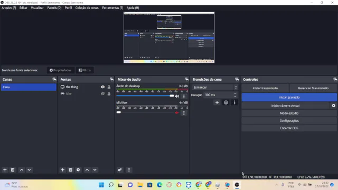This screenshot has width=338, height=190.
Task: Open Arquivo menu
Action: pos(9,8)
